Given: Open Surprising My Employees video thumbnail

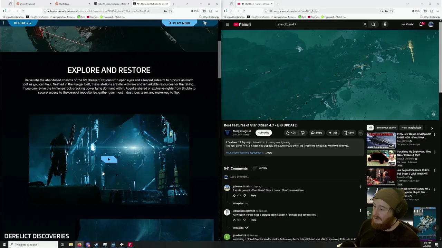Looking at the screenshot, I should tap(381, 158).
